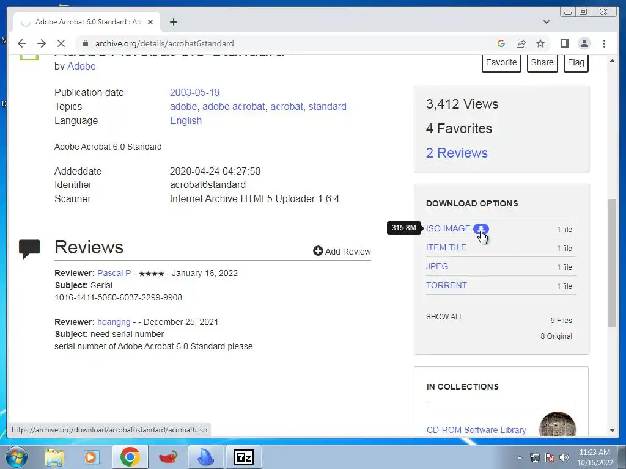Click the Share button
626x469 pixels.
click(542, 63)
